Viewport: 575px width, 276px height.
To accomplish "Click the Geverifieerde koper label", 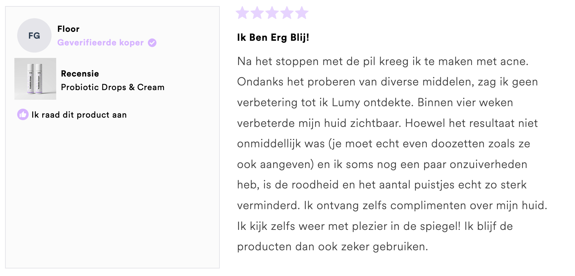I will click(x=100, y=43).
